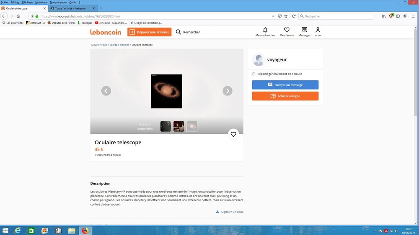419x235 pixels.
Task: Show next photo with right arrow
Action: click(x=228, y=91)
